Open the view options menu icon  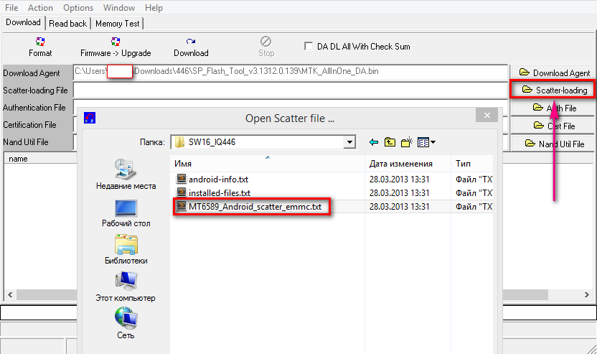(x=426, y=142)
